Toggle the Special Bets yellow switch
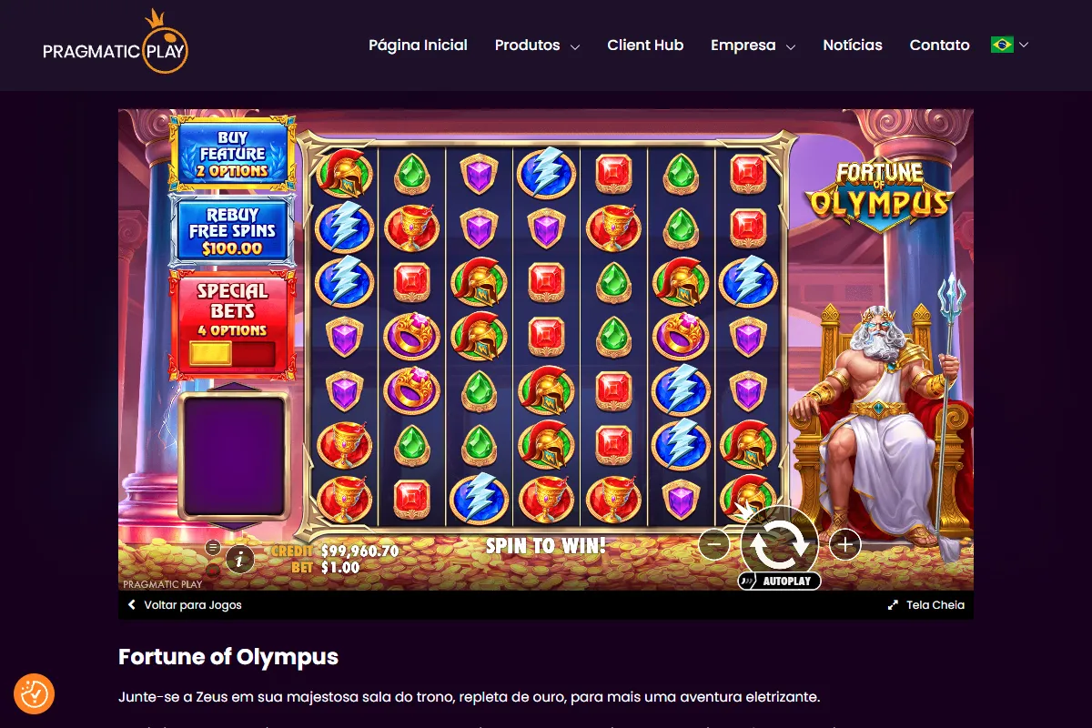Viewport: 1092px width, 728px height. pos(232,353)
